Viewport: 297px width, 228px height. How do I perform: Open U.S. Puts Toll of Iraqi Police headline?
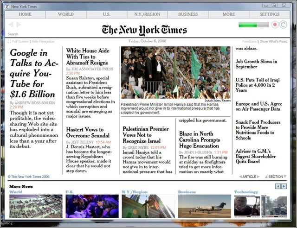coord(258,85)
